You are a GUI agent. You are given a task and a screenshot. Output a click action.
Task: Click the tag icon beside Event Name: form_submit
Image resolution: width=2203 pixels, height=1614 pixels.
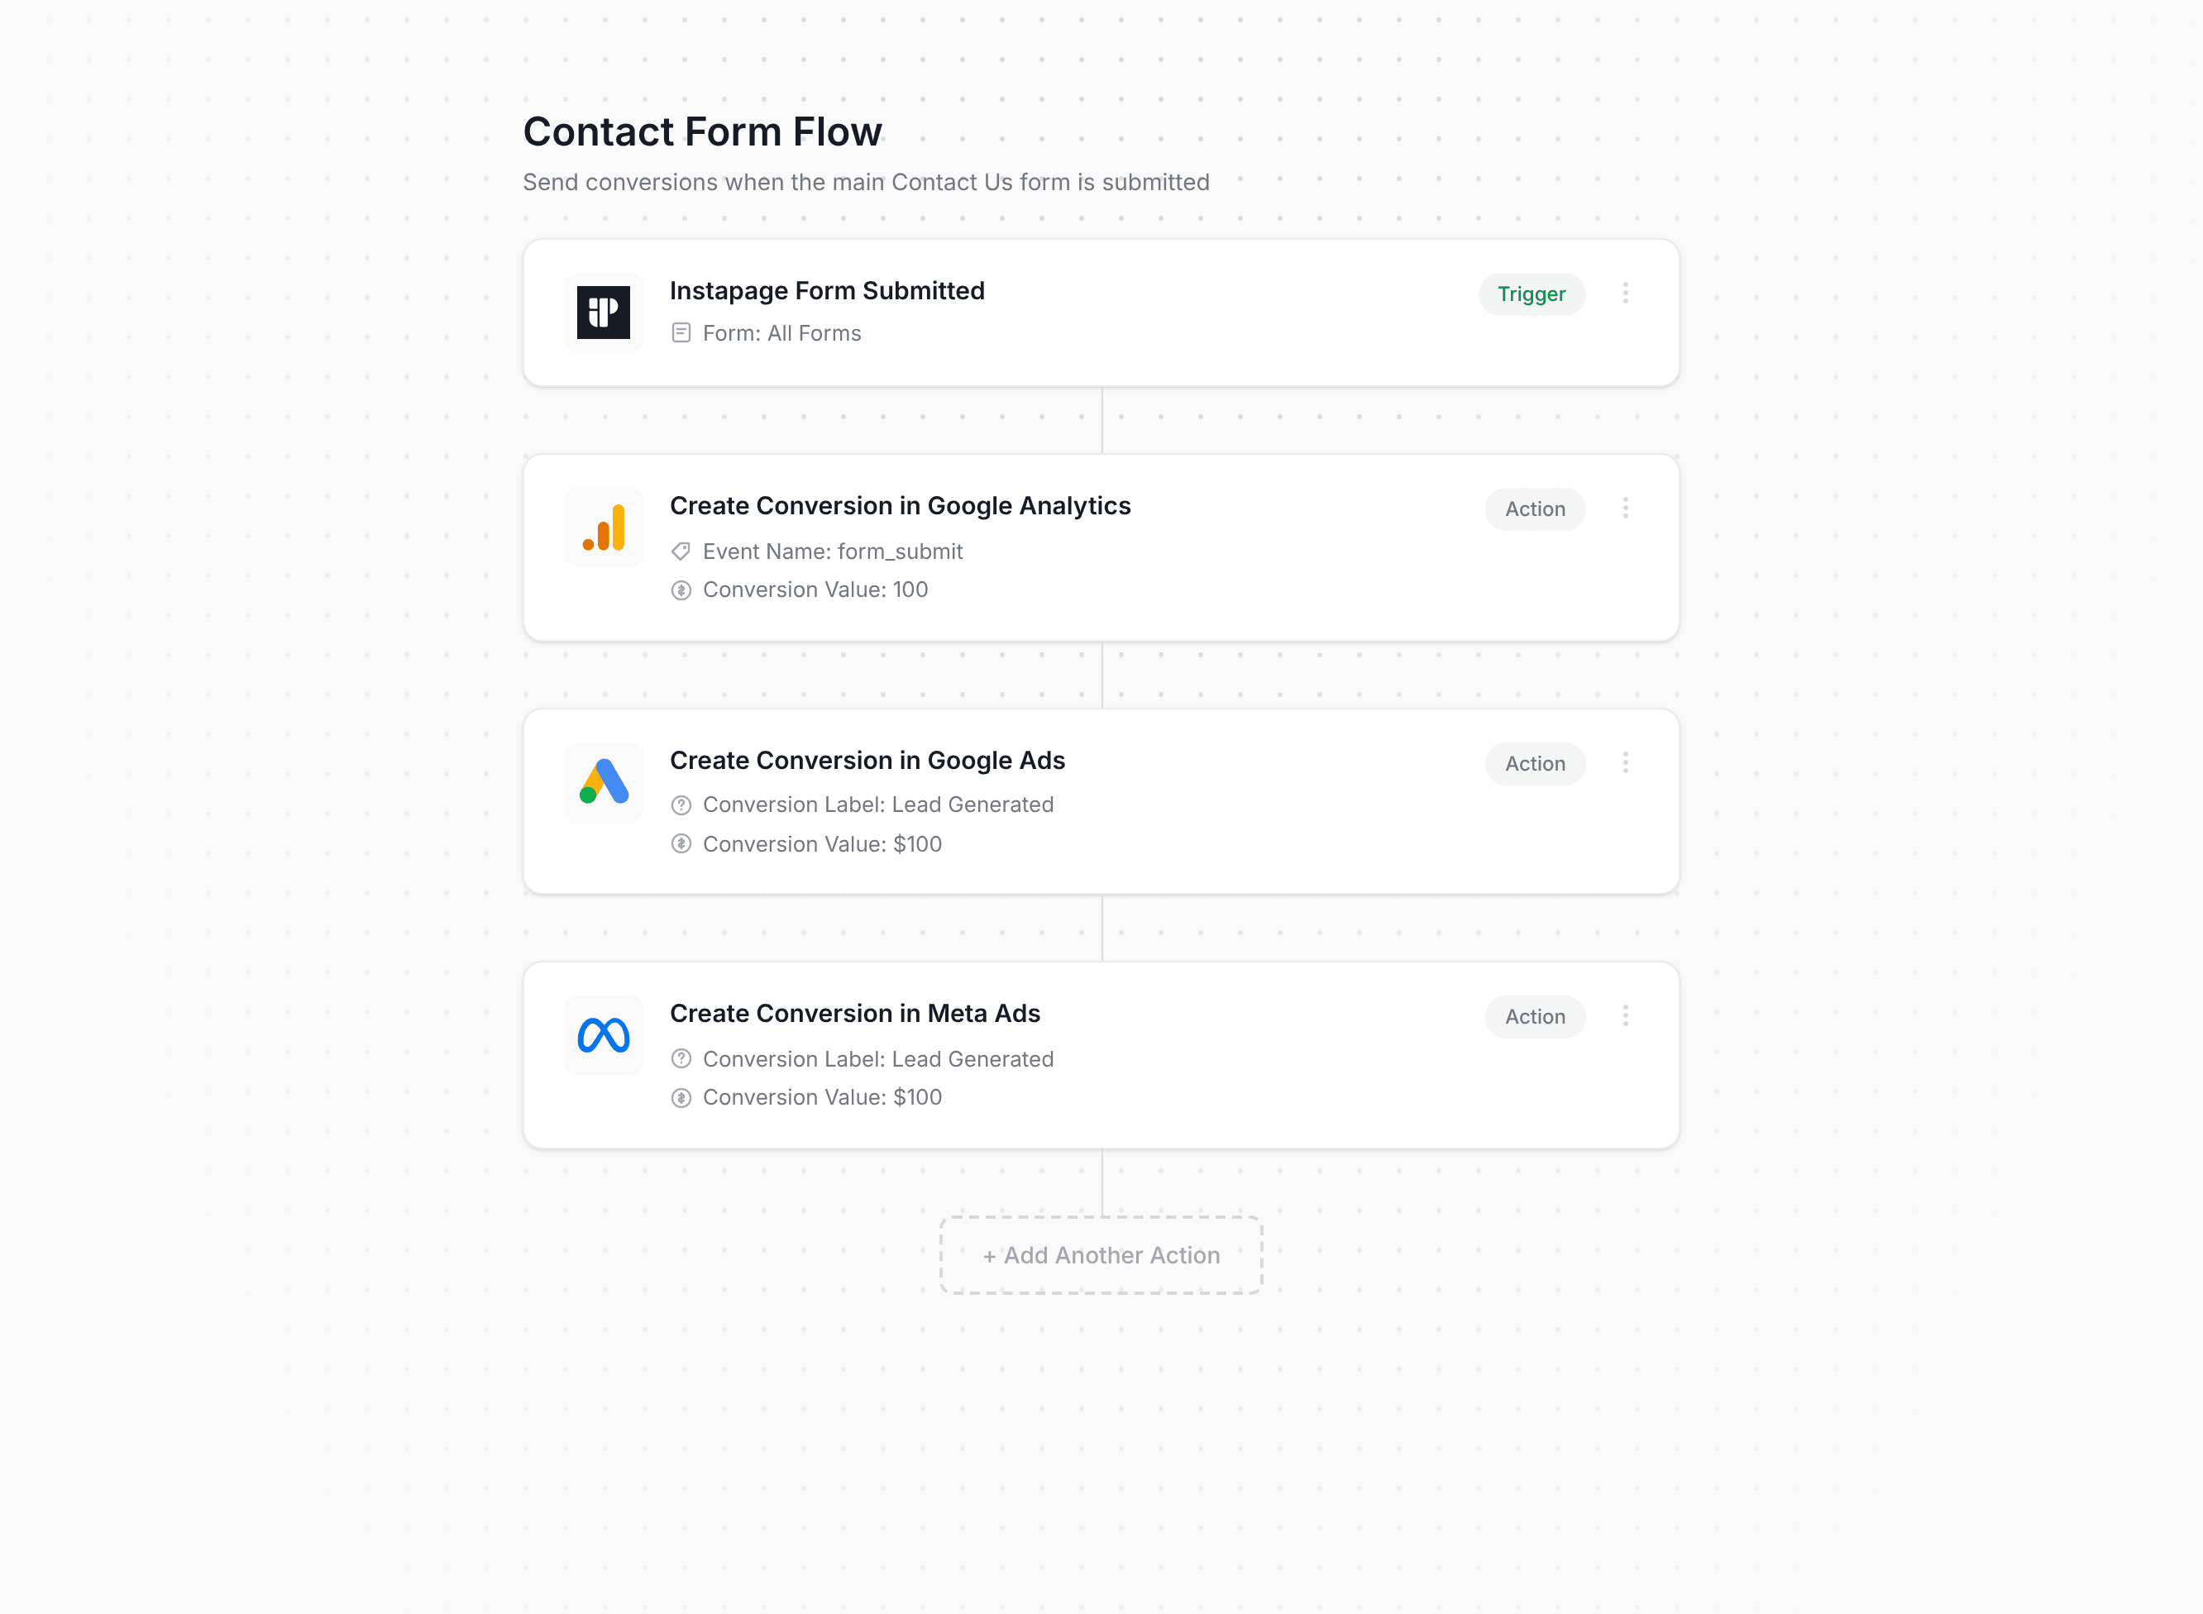point(681,551)
